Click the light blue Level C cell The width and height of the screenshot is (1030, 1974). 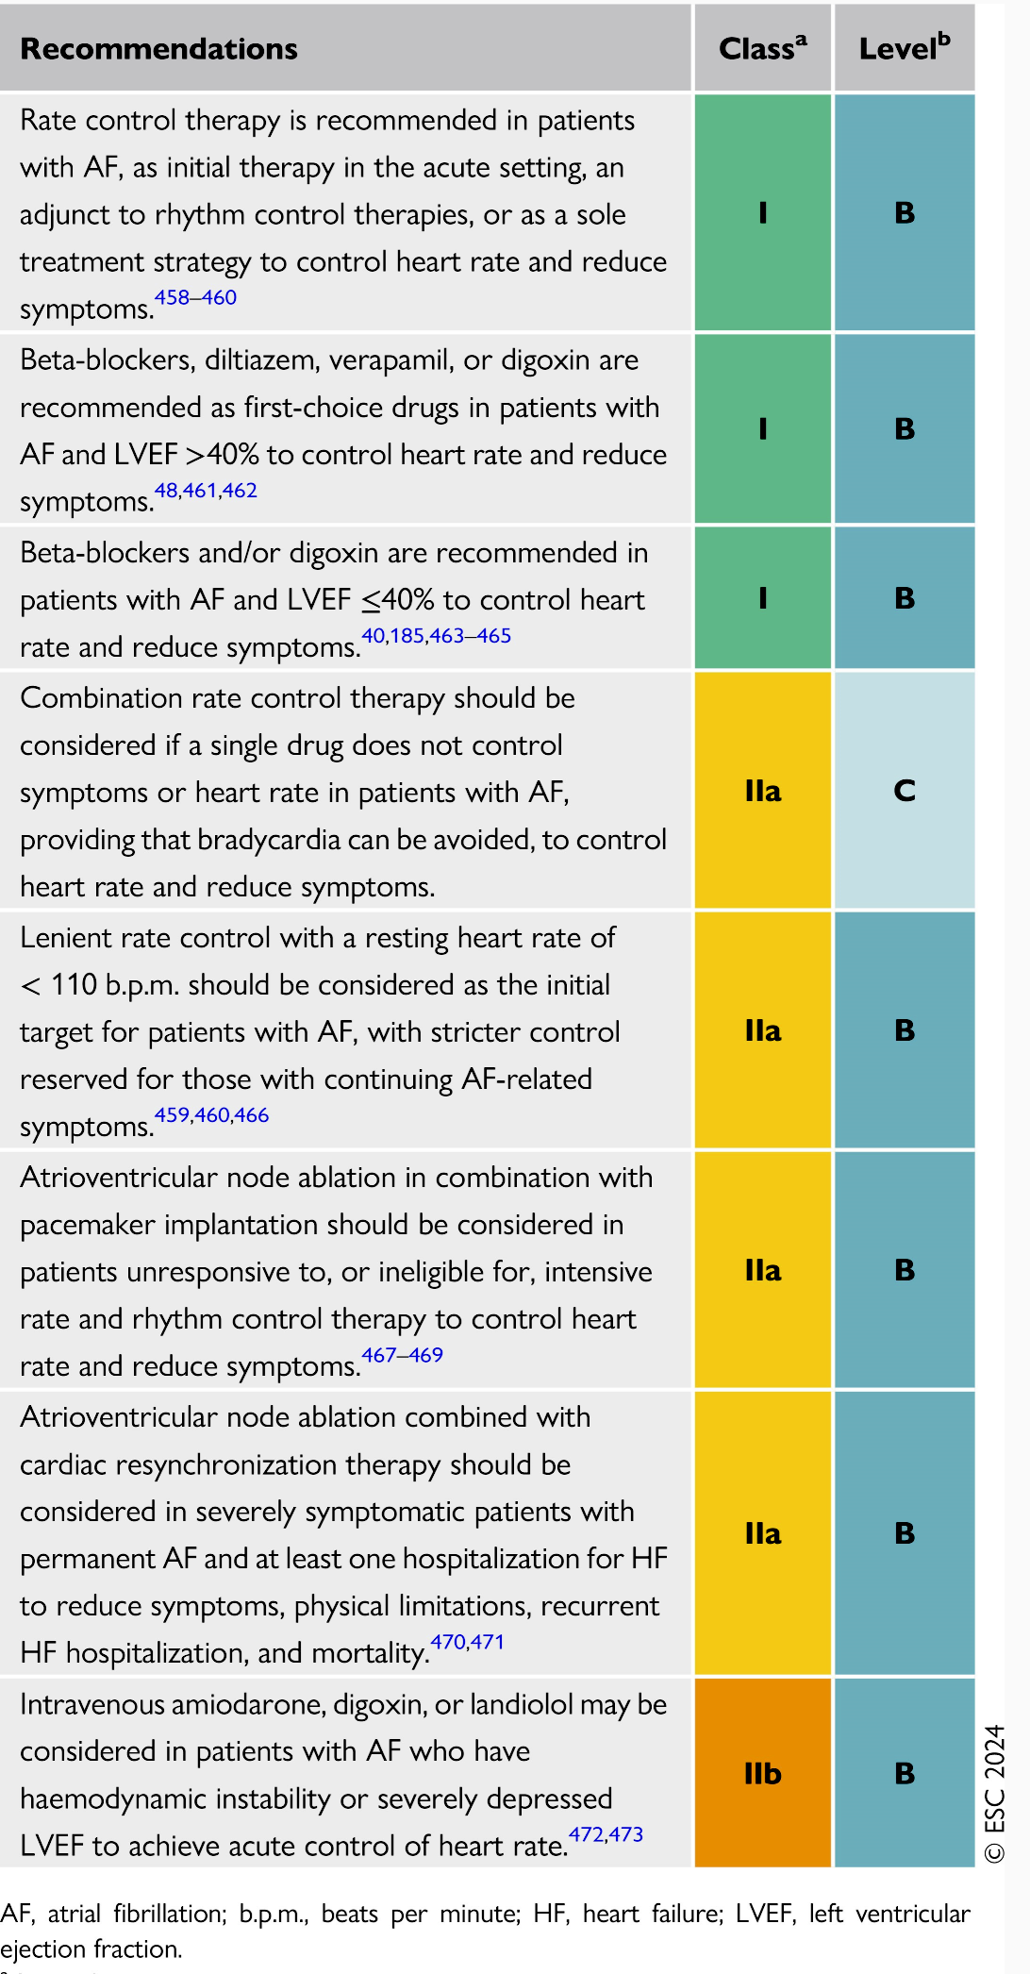pyautogui.click(x=904, y=790)
